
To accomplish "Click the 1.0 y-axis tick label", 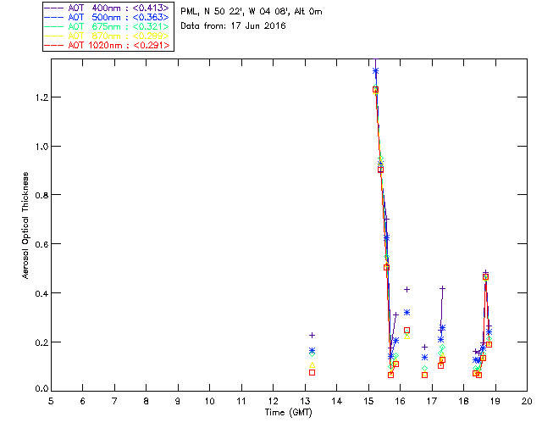I will (x=41, y=147).
